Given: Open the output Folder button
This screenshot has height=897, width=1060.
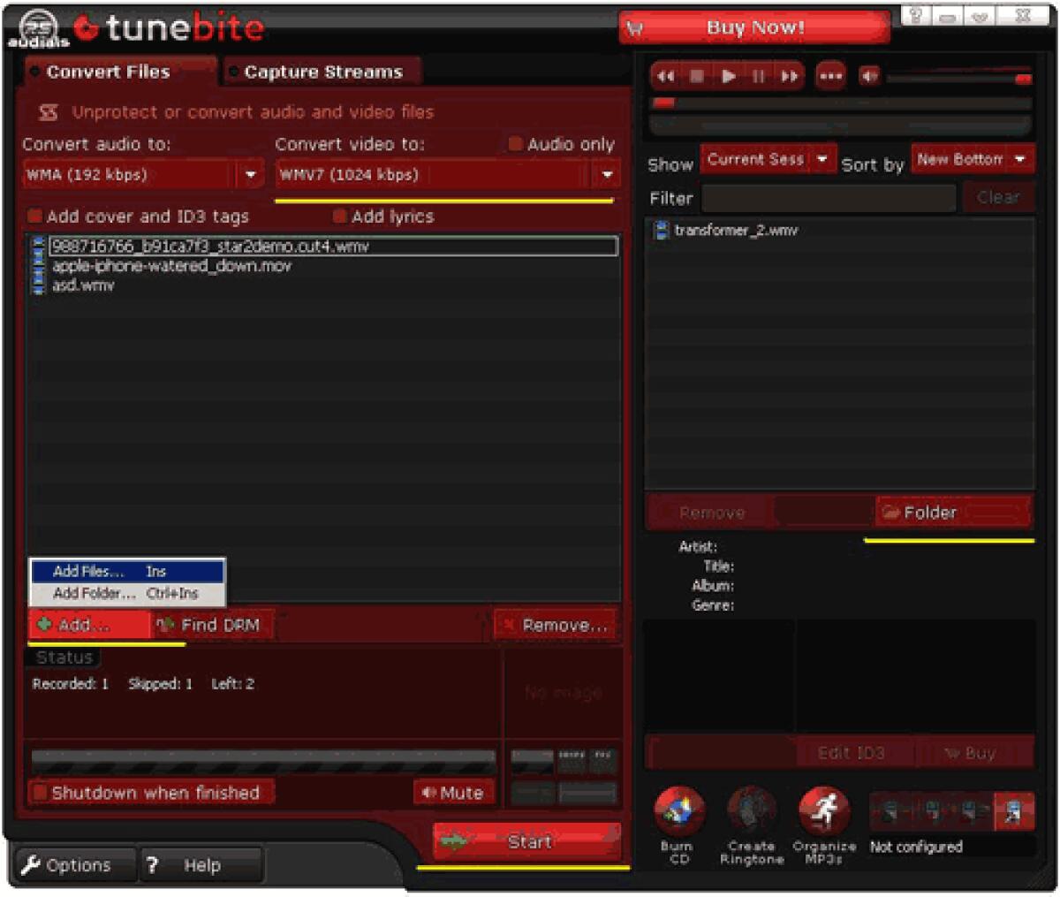Looking at the screenshot, I should (x=952, y=513).
